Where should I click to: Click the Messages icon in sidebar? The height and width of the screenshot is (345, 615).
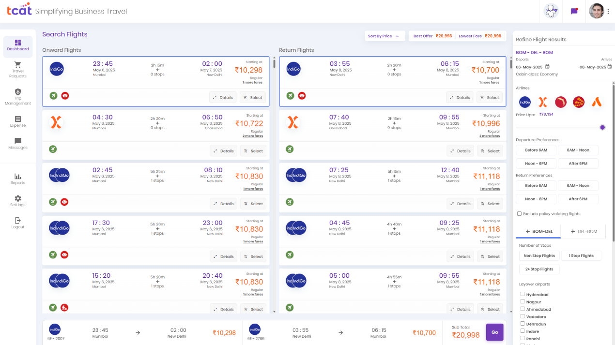tap(17, 144)
